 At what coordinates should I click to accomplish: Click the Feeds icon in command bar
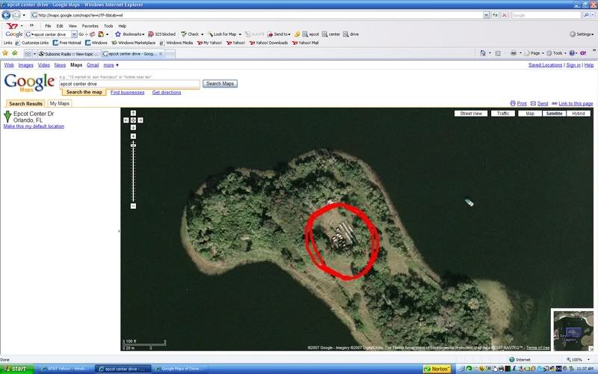(498, 53)
